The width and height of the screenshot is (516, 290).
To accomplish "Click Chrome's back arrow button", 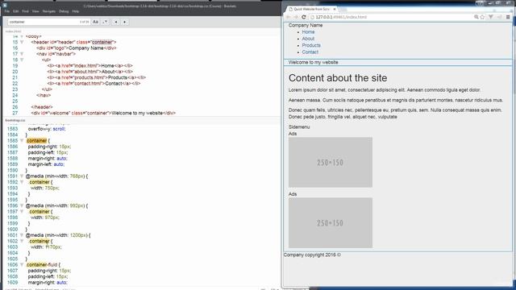I will [289, 17].
